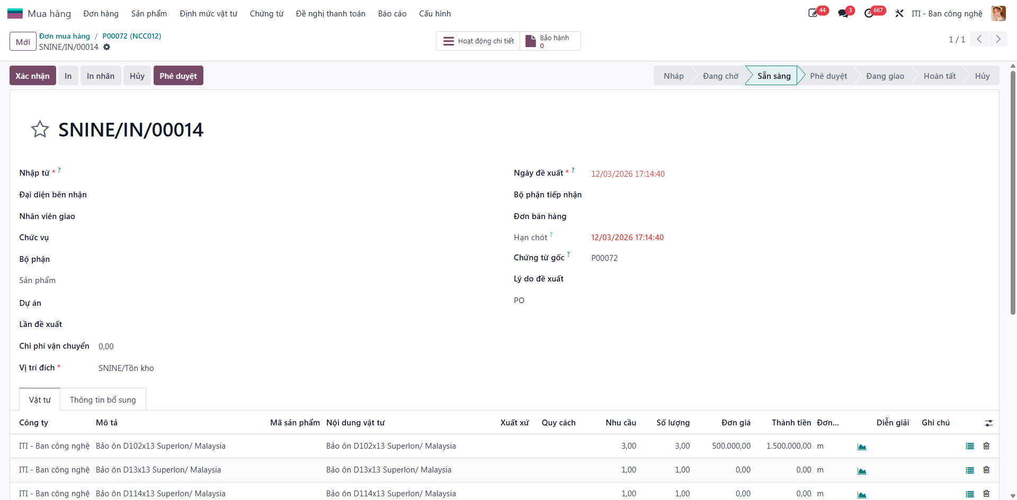Open Hoạt động chi tiết stat button
The image size is (1017, 500).
click(x=478, y=41)
